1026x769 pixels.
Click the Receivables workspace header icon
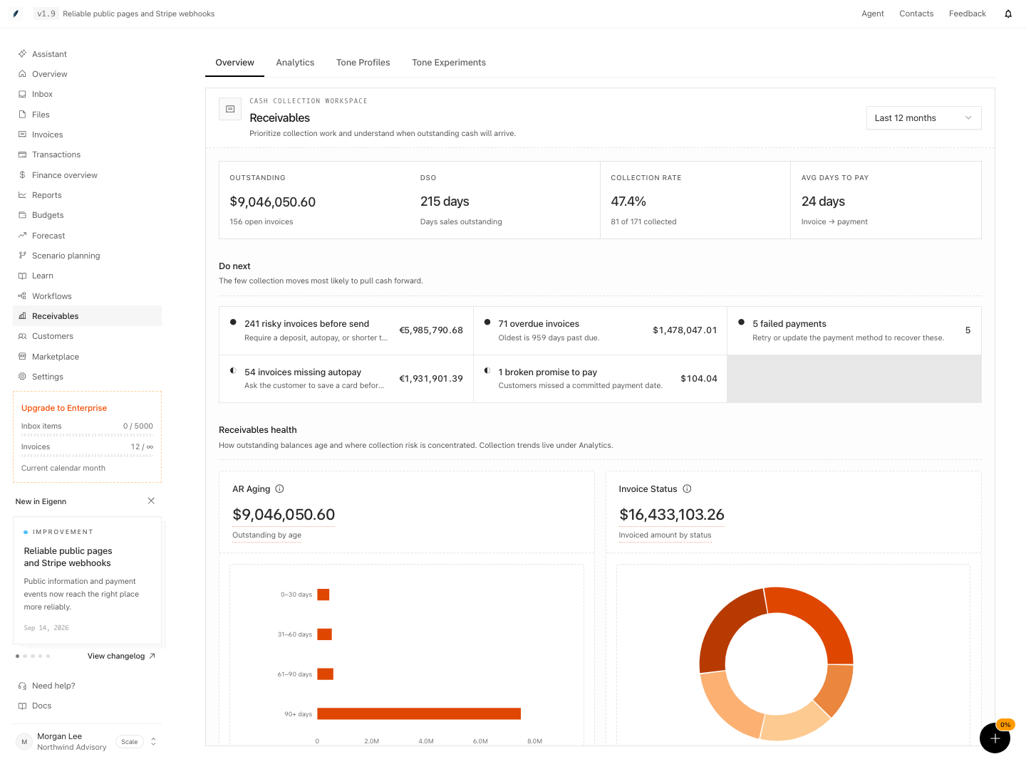230,109
